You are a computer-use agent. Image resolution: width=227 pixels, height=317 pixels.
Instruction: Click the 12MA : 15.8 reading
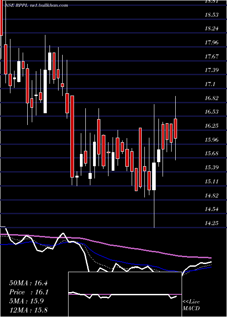(x=28, y=310)
